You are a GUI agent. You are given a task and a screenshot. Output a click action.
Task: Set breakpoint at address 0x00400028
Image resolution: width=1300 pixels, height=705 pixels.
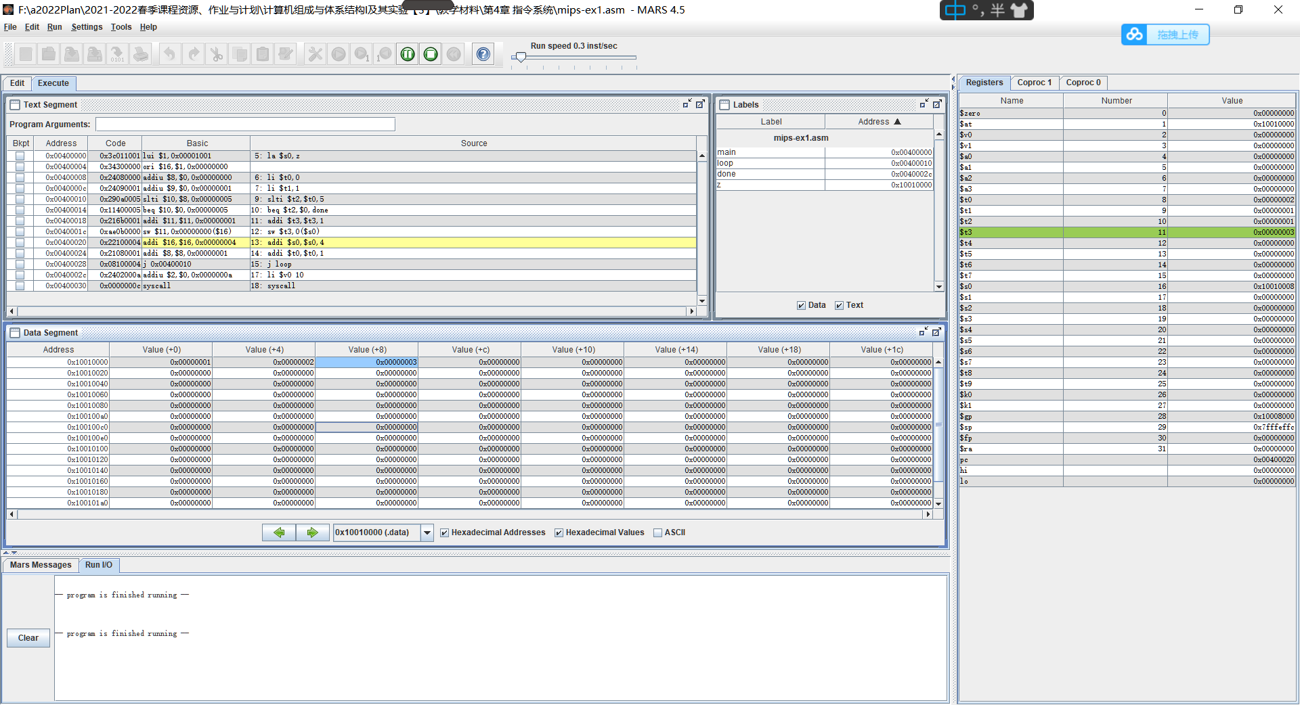(20, 264)
